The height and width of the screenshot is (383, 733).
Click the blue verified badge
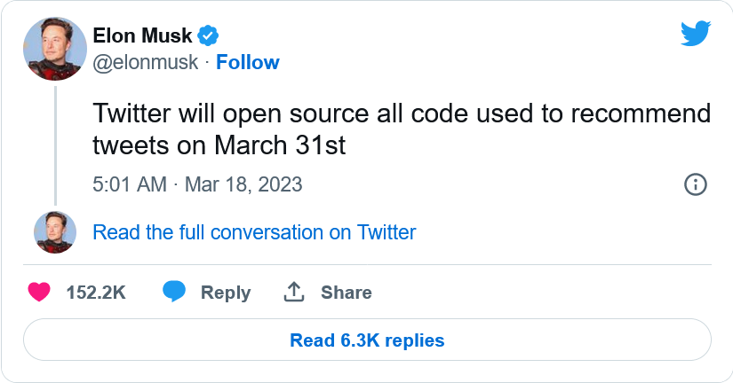[x=209, y=35]
